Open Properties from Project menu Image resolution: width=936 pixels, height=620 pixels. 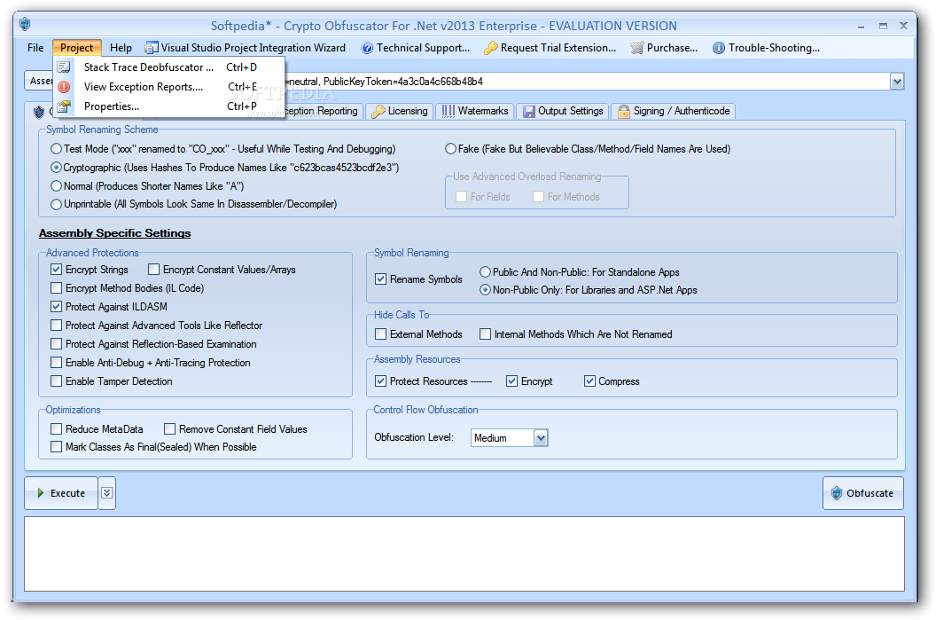169,106
